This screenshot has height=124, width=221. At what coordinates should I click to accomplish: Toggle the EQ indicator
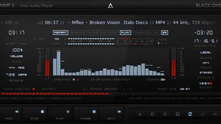[x=164, y=33]
